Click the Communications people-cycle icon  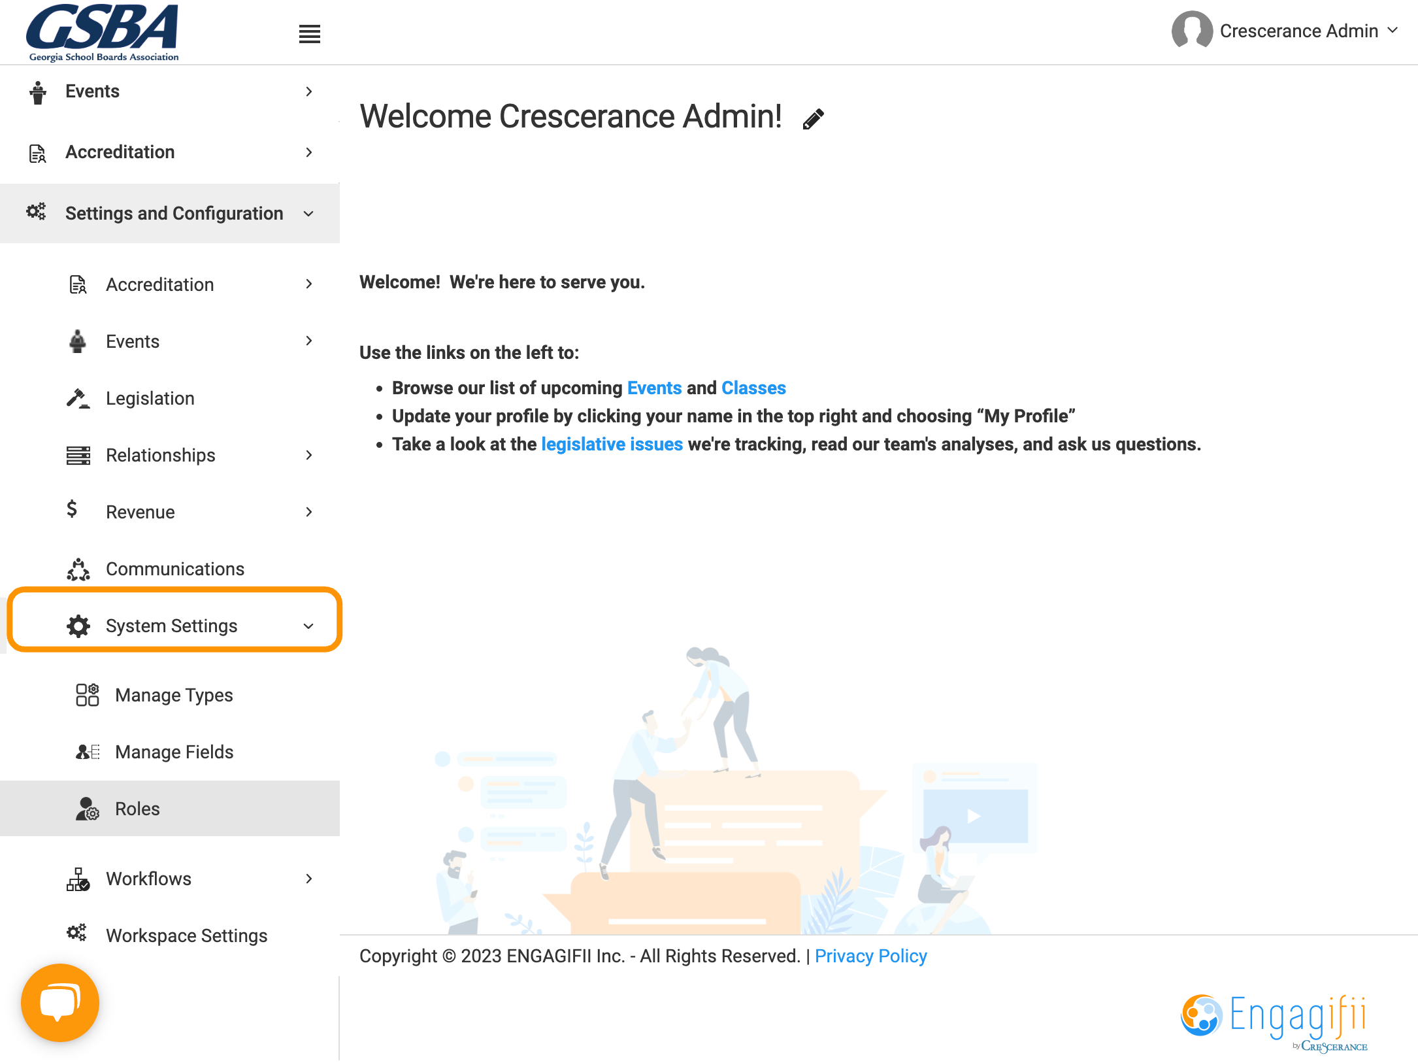tap(78, 569)
